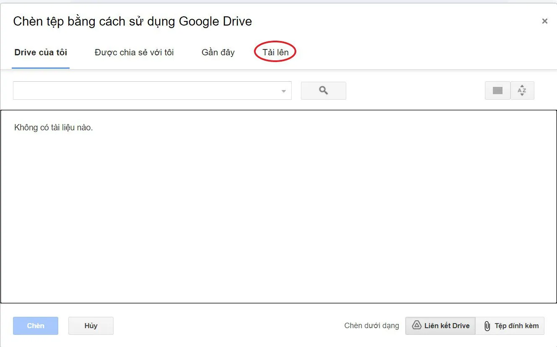The image size is (557, 347).
Task: Close the Google Drive insert dialog
Action: 544,21
